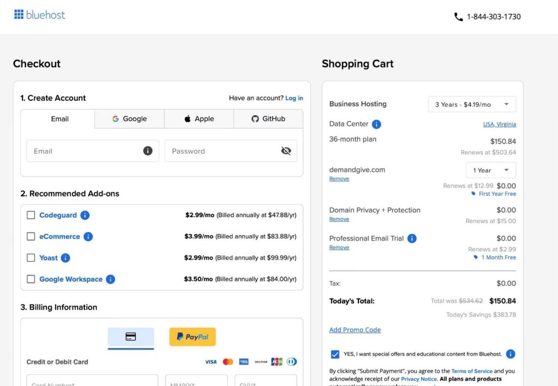Open the Terms of Service link
Screen dimensions: 558x386
[472, 371]
